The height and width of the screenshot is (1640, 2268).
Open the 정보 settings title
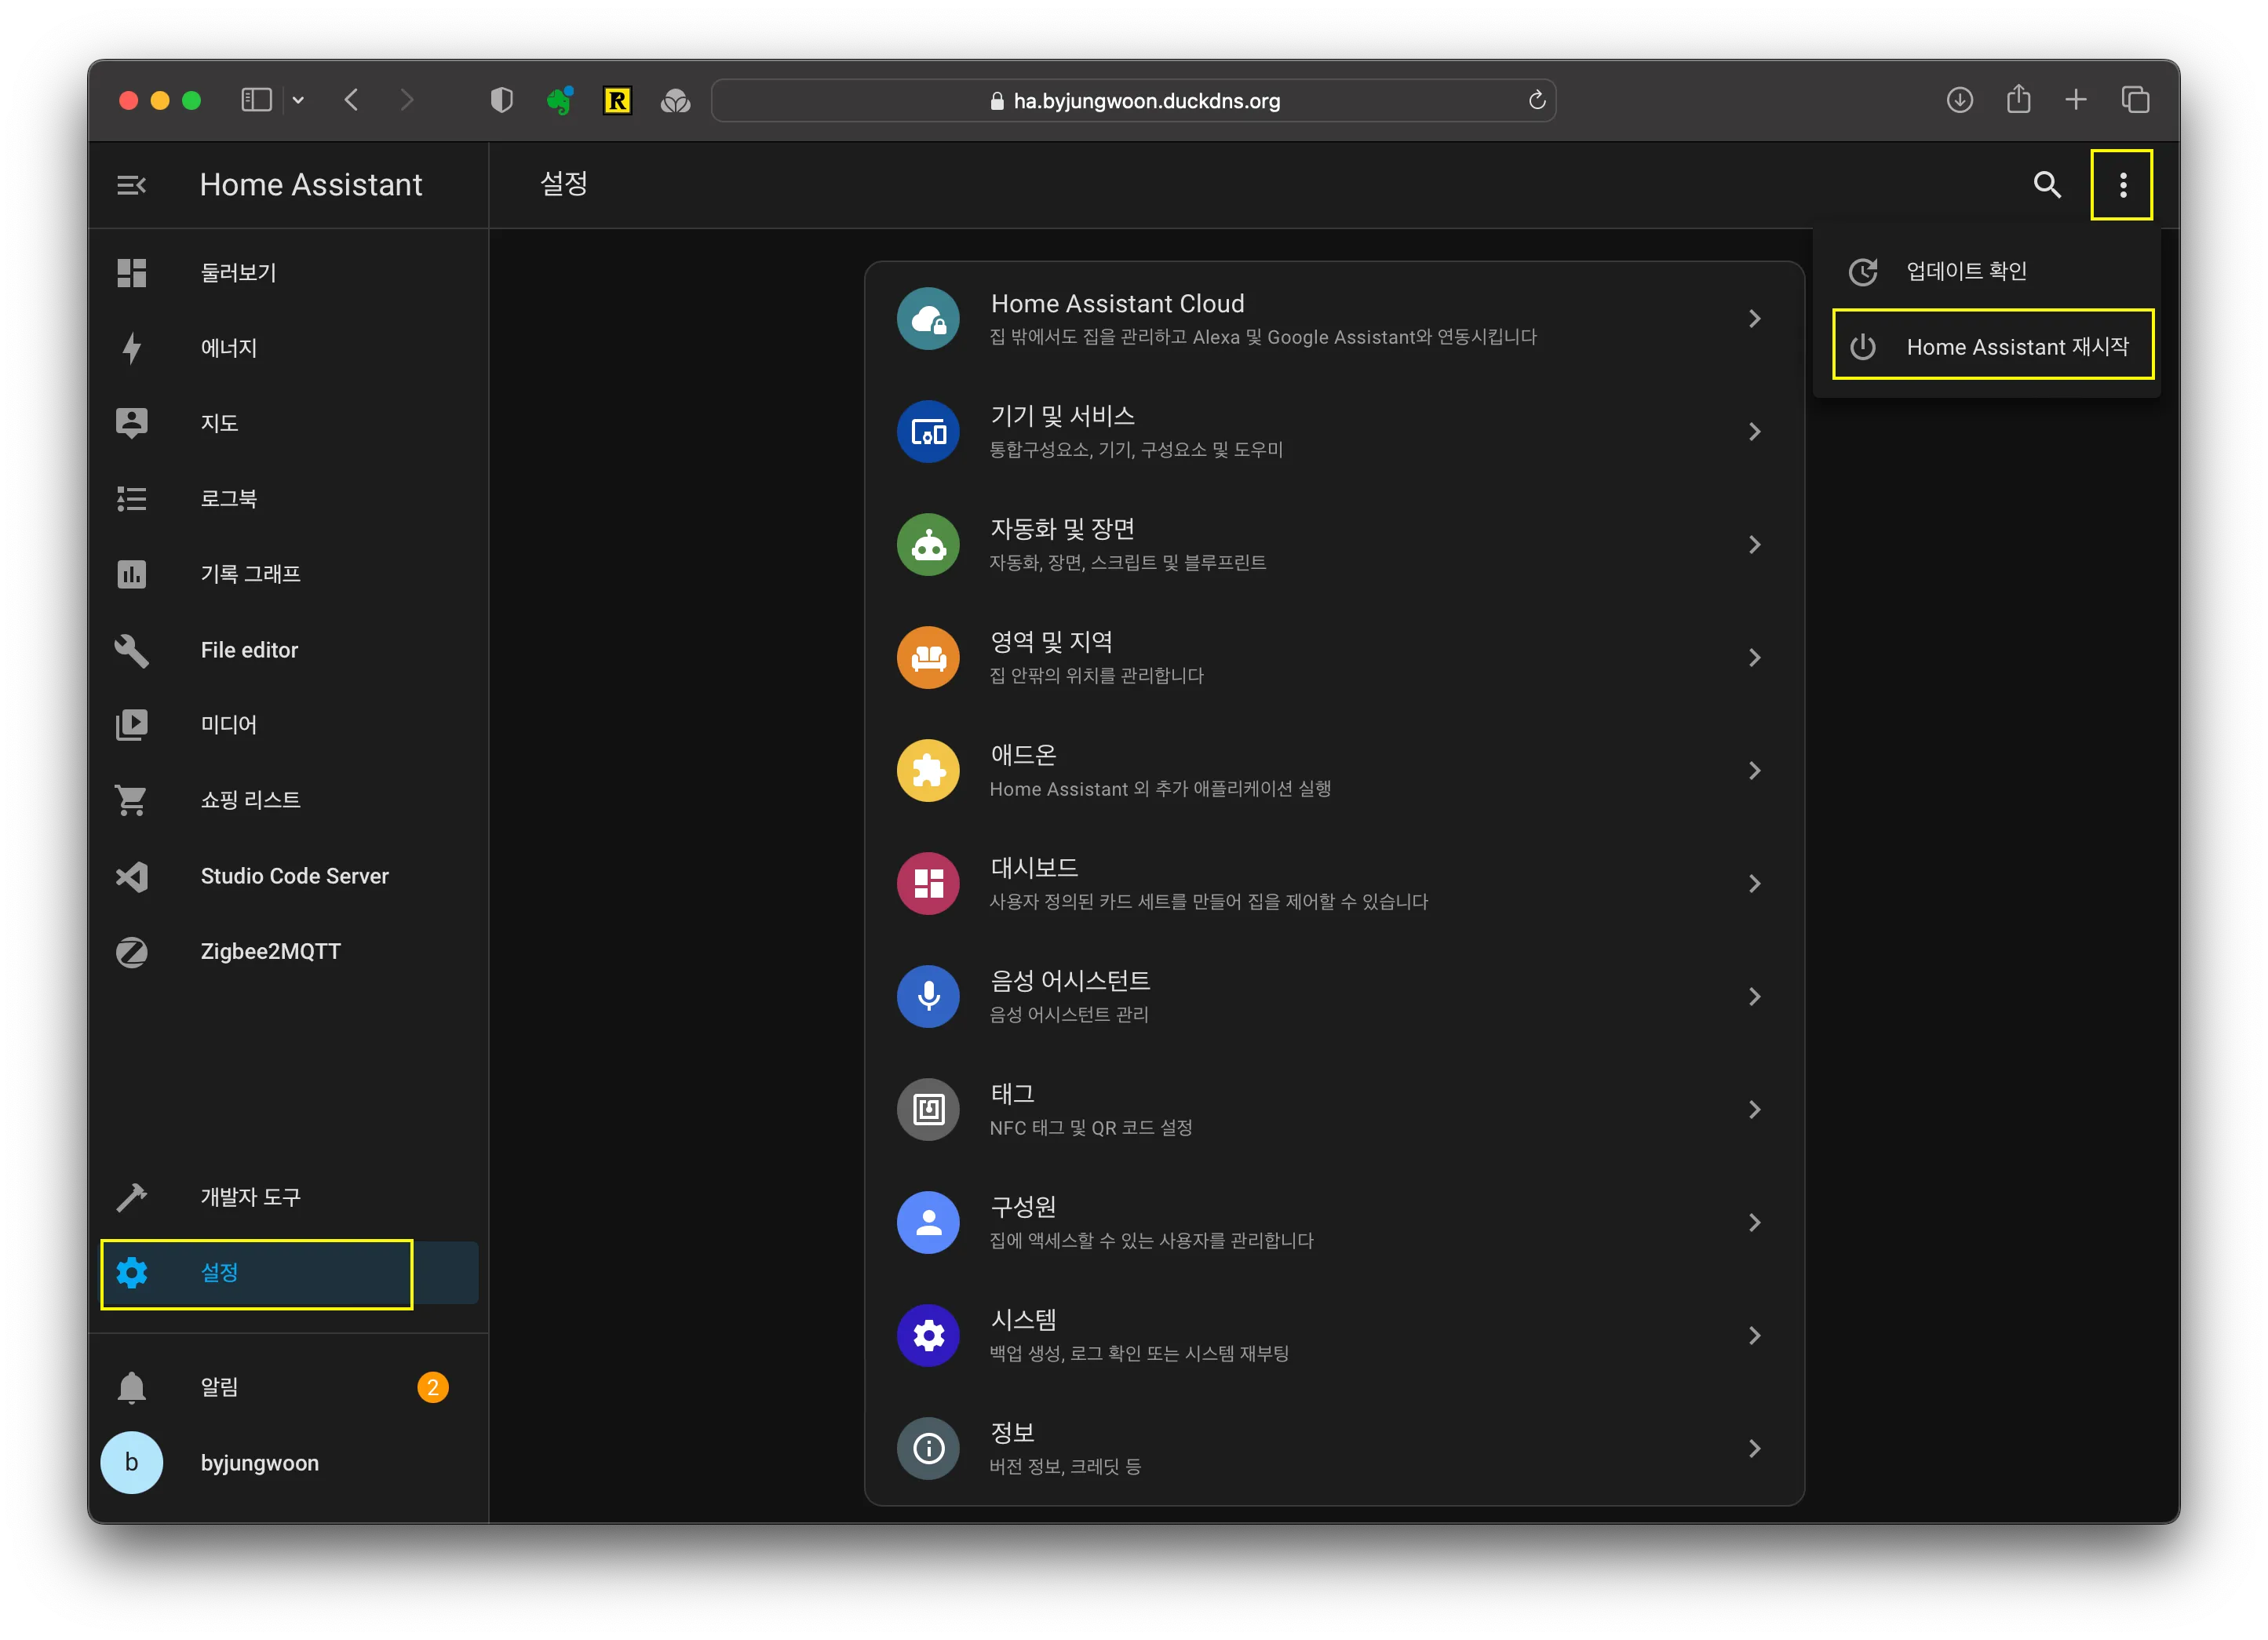[x=1012, y=1433]
